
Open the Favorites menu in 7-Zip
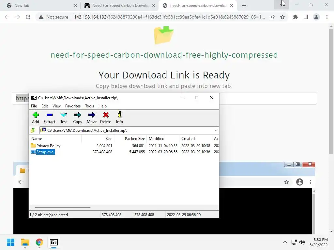coord(73,106)
